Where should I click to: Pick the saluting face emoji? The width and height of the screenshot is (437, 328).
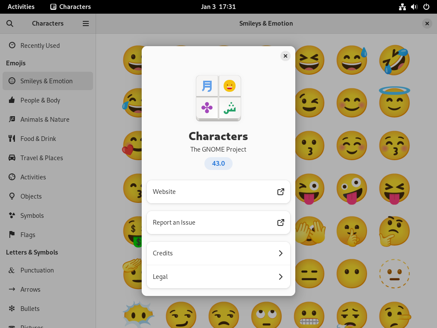point(132,273)
